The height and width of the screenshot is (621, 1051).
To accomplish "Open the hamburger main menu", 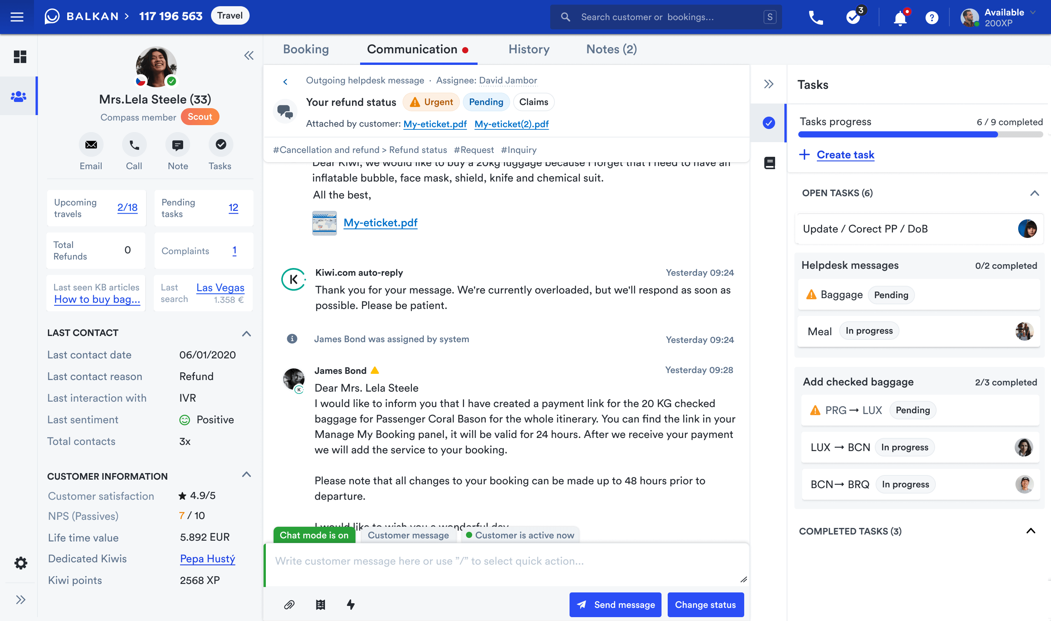I will (x=17, y=17).
